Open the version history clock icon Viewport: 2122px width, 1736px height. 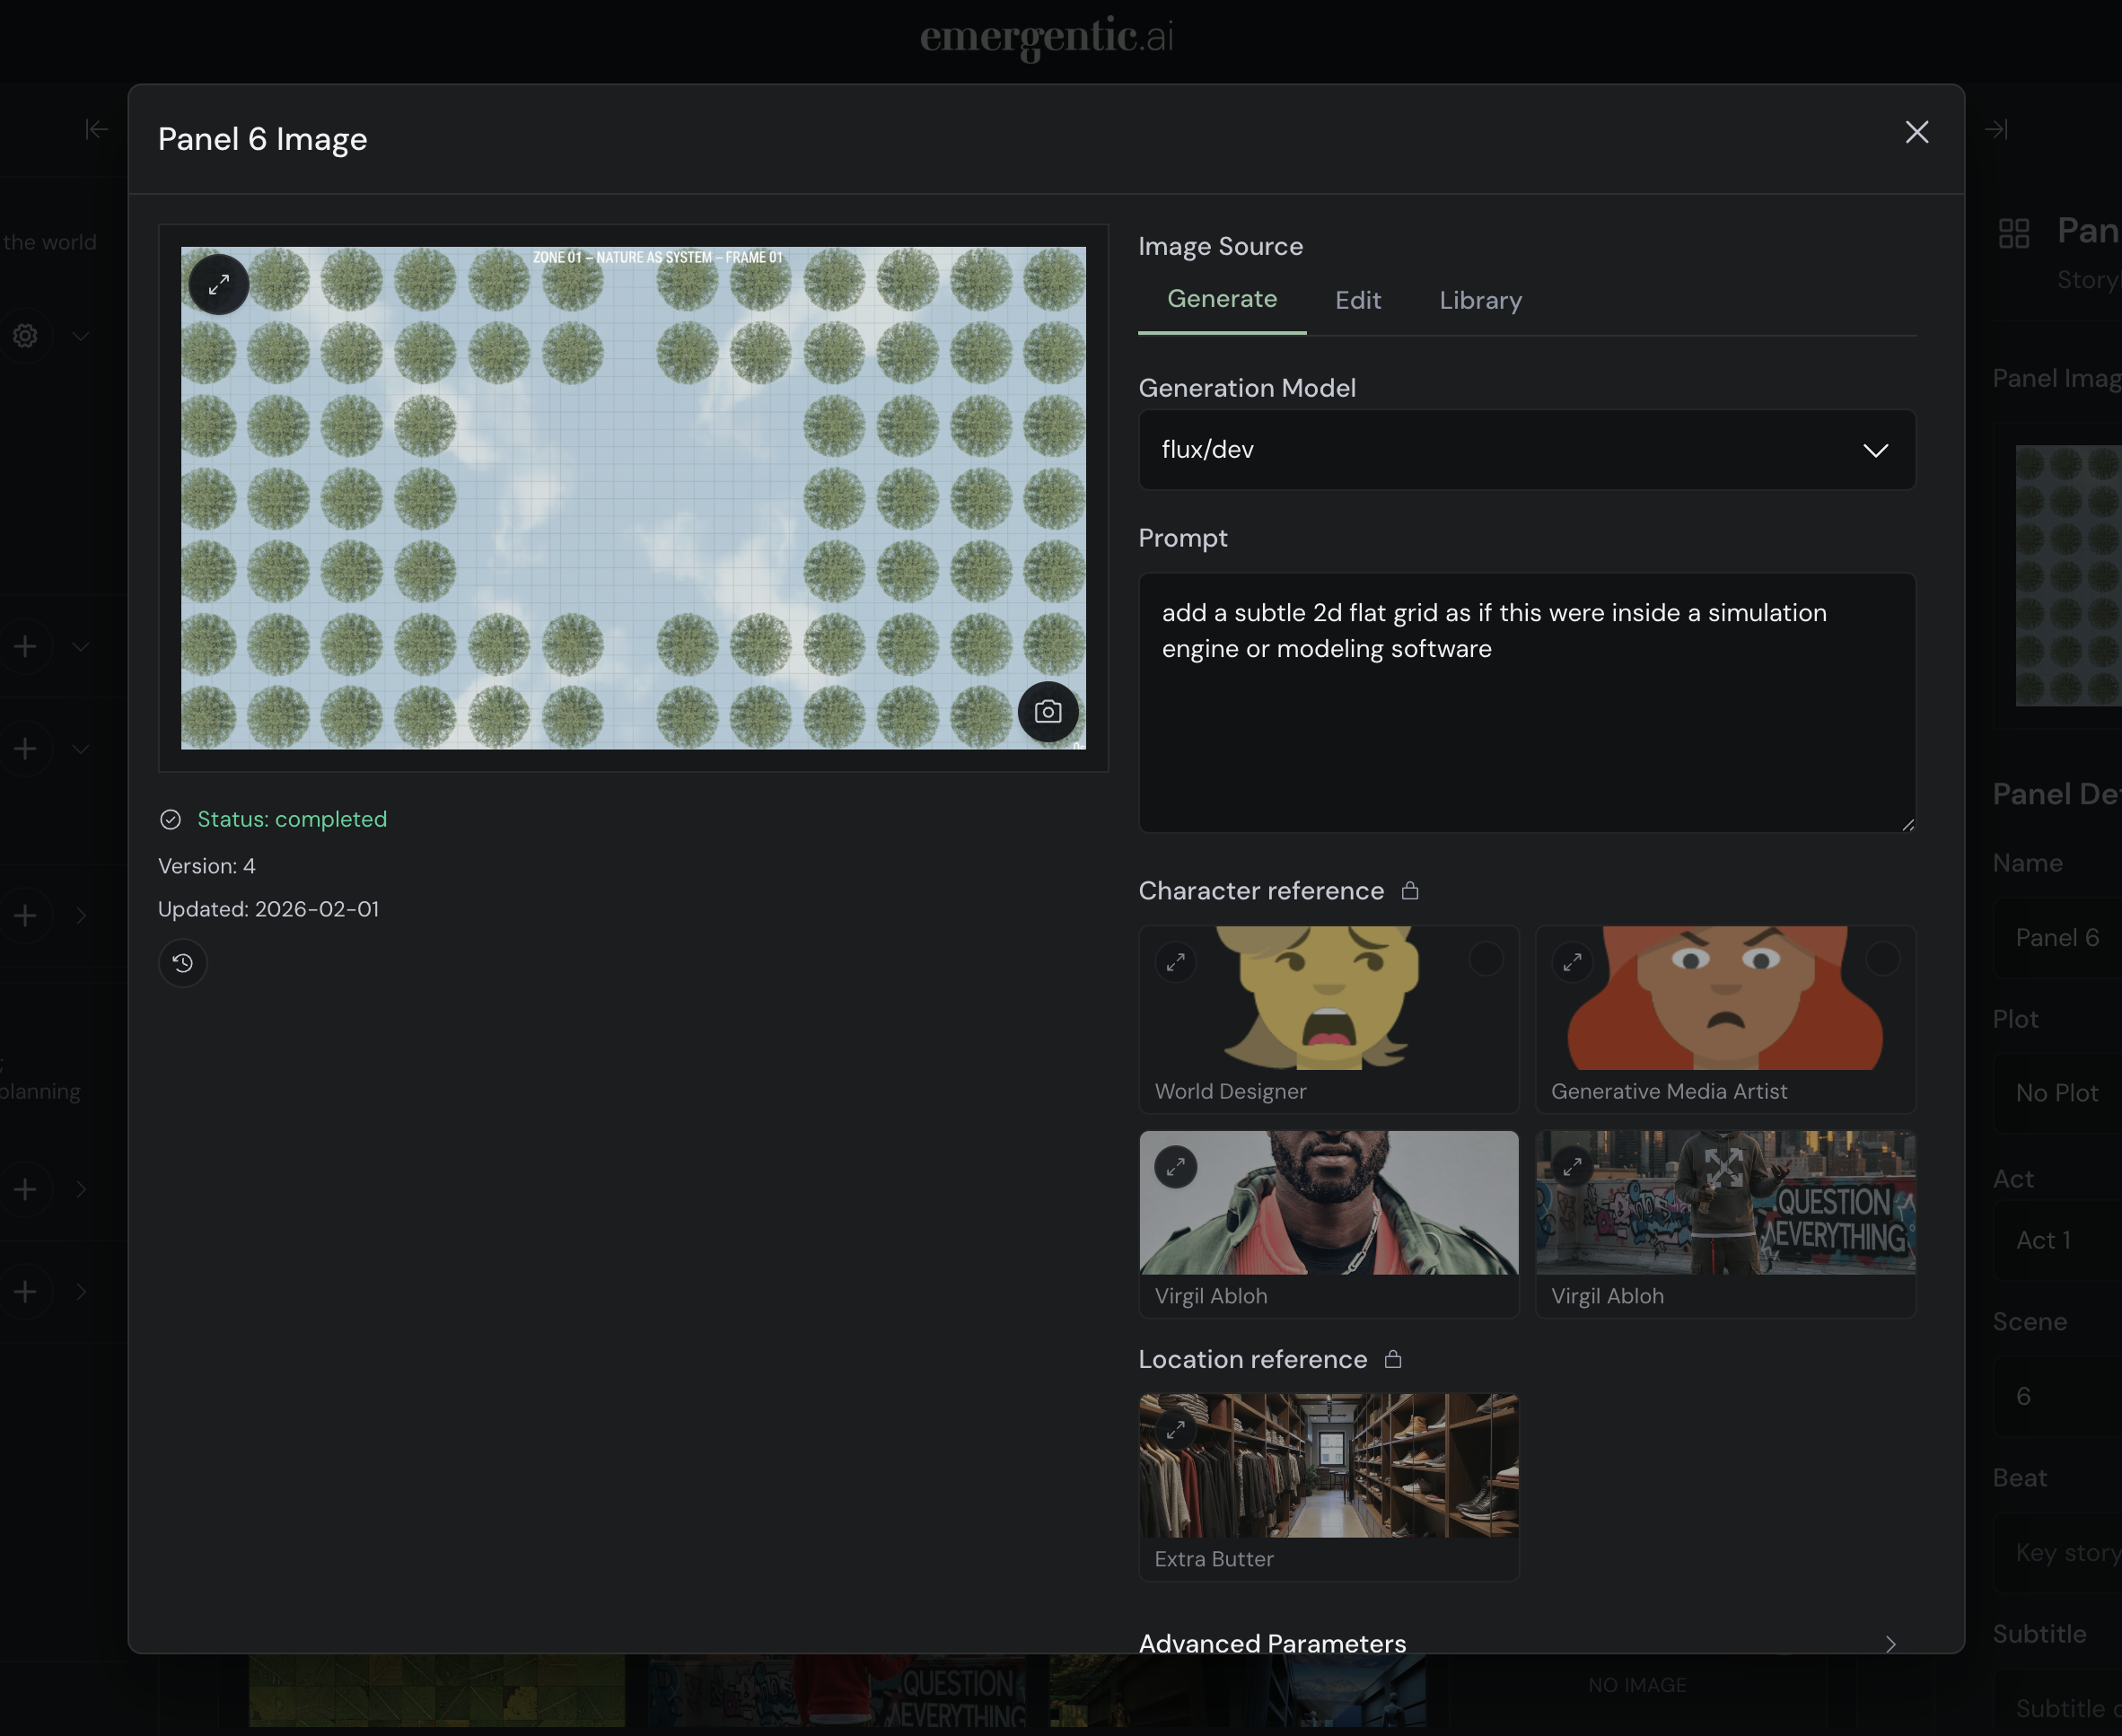coord(183,963)
